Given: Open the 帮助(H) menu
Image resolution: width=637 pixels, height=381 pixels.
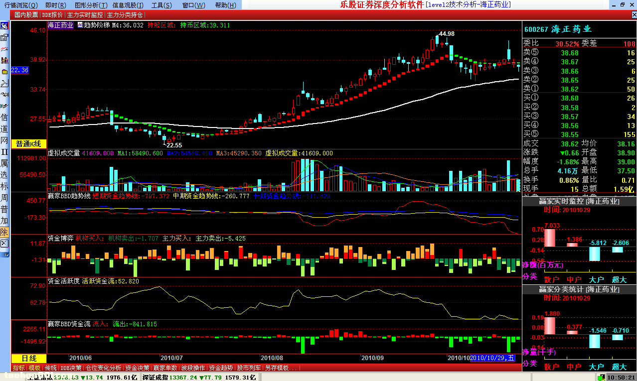Looking at the screenshot, I should [226, 5].
